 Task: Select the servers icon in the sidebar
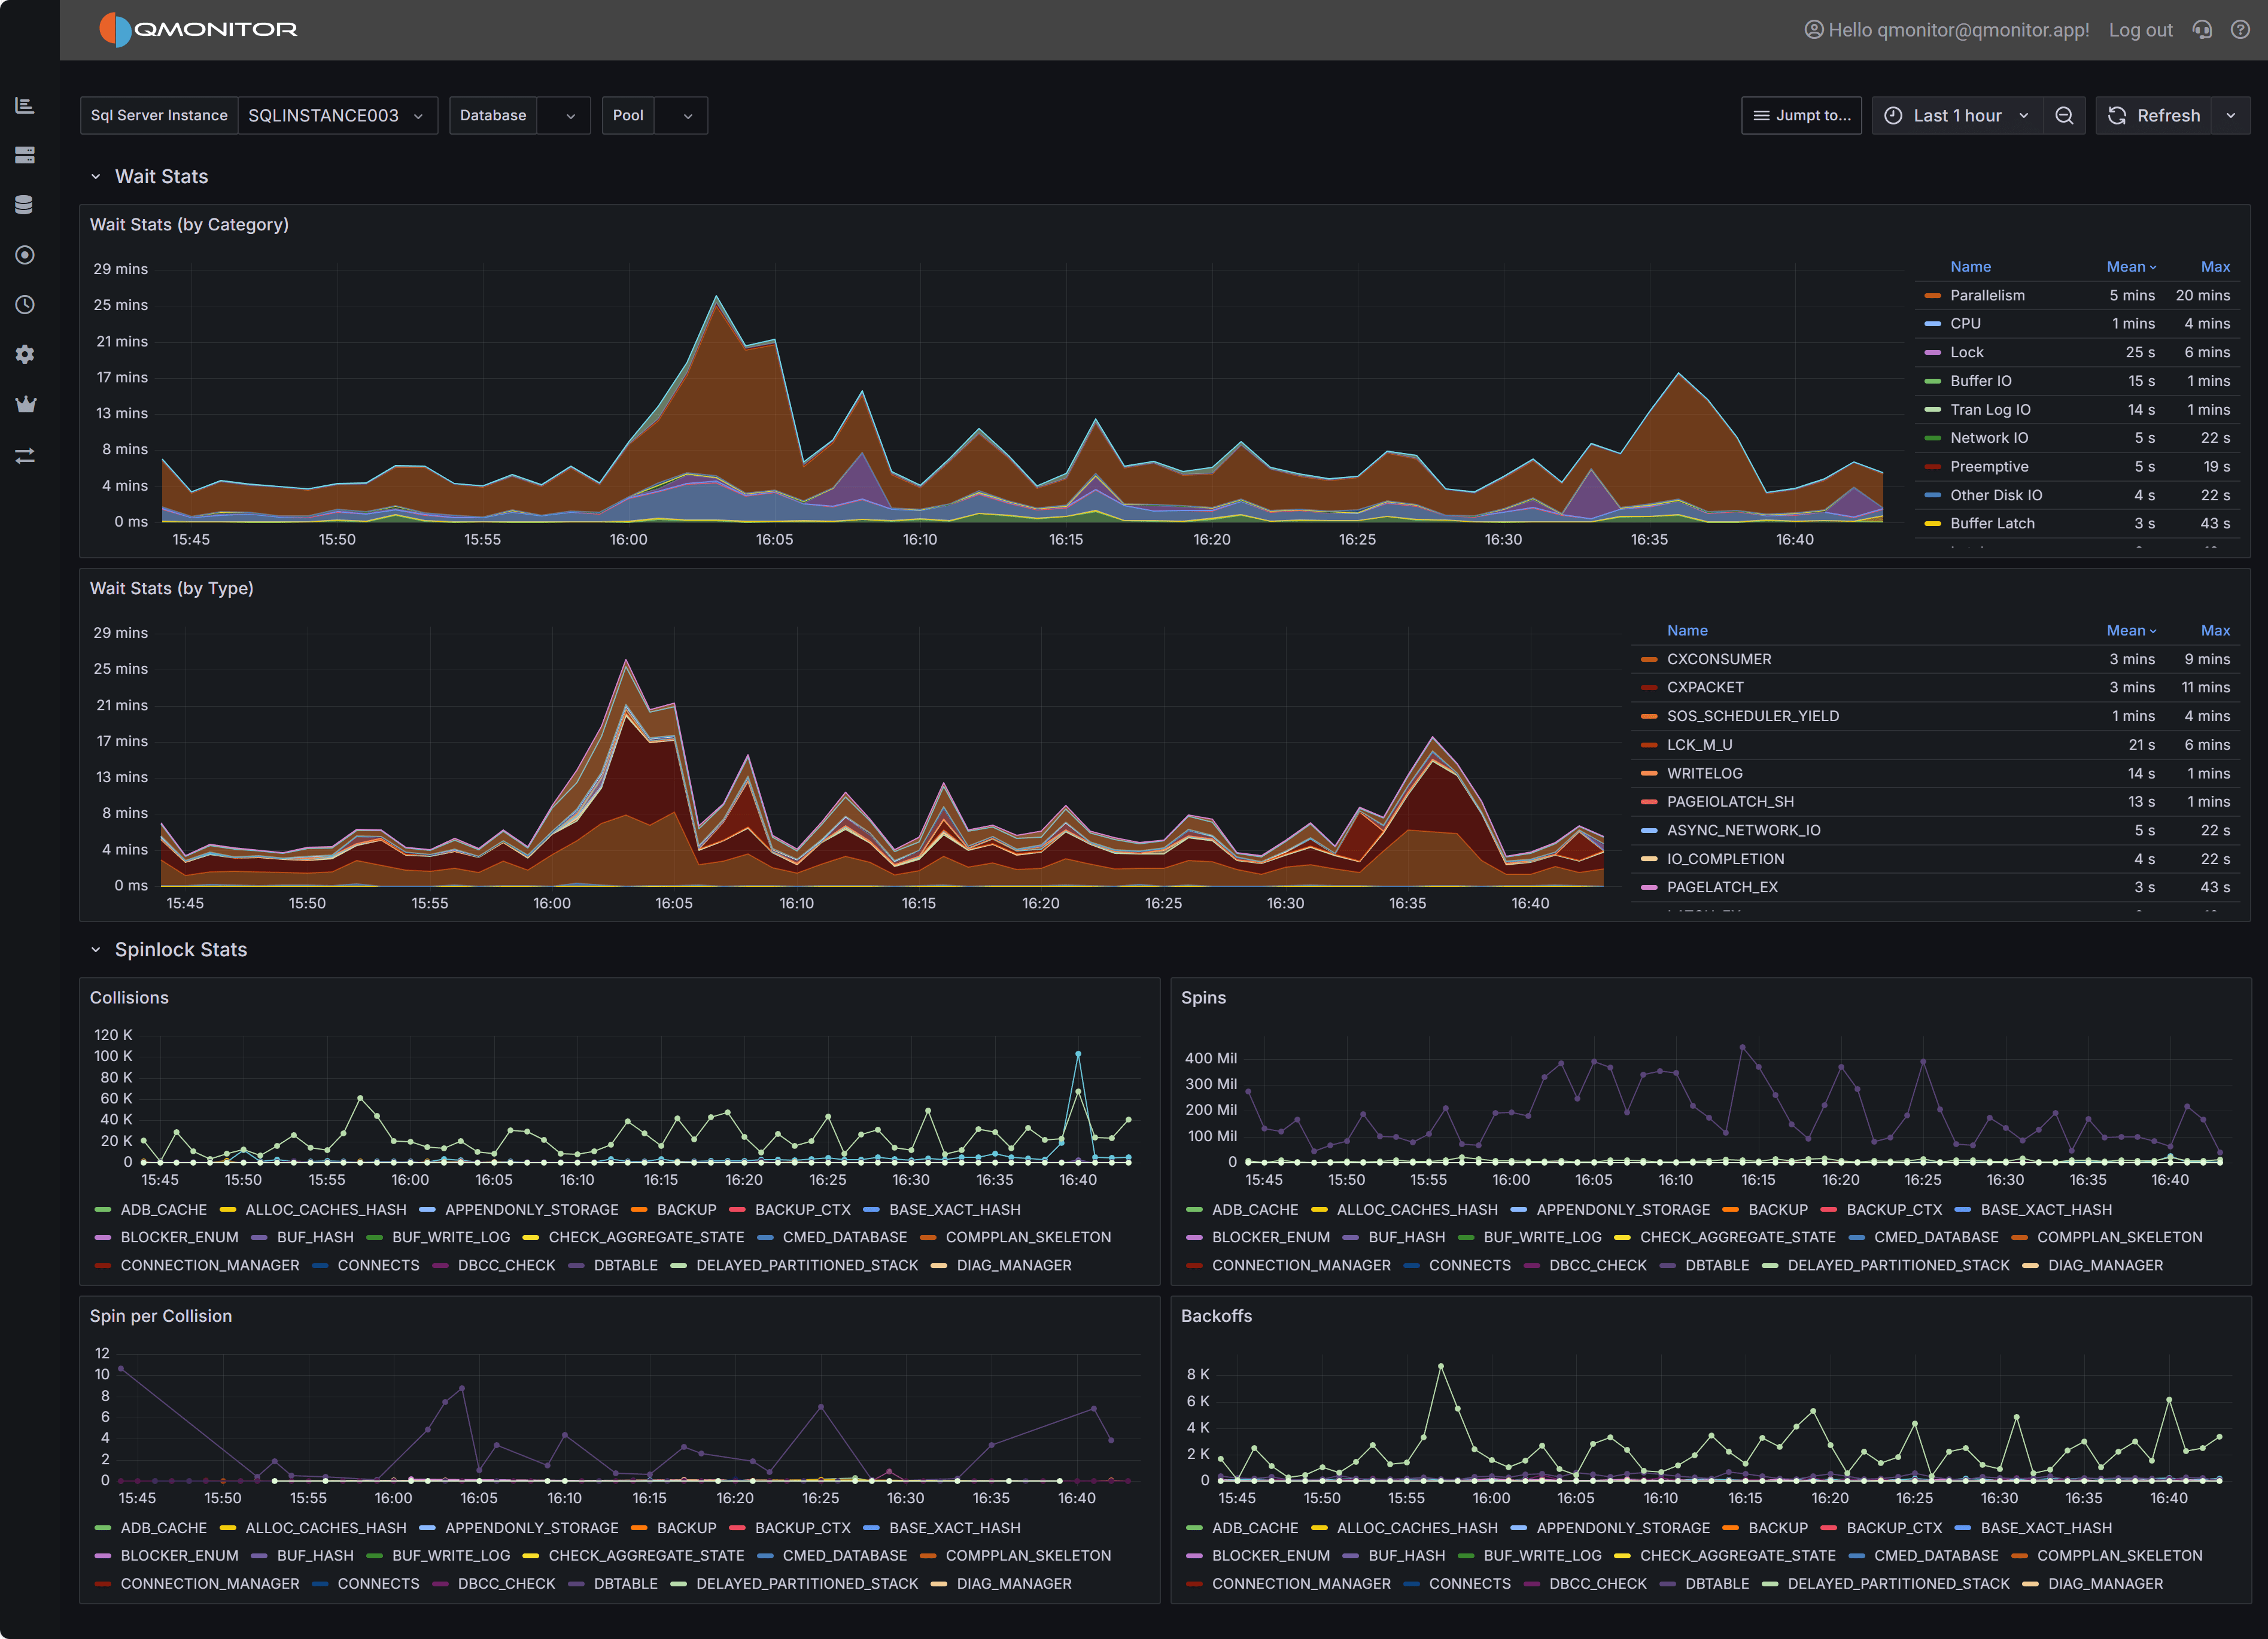click(x=25, y=154)
